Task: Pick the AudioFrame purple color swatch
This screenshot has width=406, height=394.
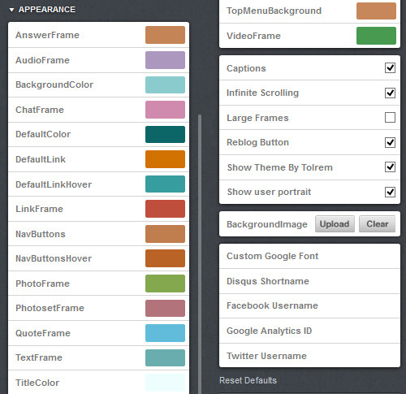Action: click(x=165, y=60)
